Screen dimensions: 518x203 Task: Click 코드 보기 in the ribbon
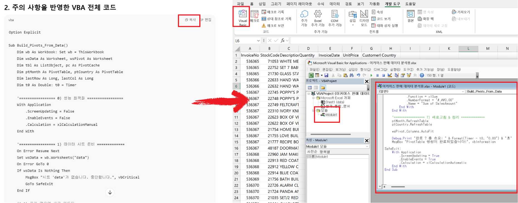[x=381, y=19]
